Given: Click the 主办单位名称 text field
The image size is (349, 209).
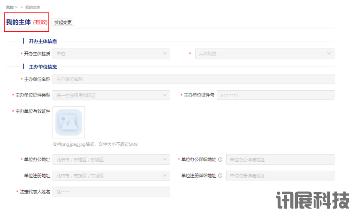Looking at the screenshot, I should (x=193, y=79).
